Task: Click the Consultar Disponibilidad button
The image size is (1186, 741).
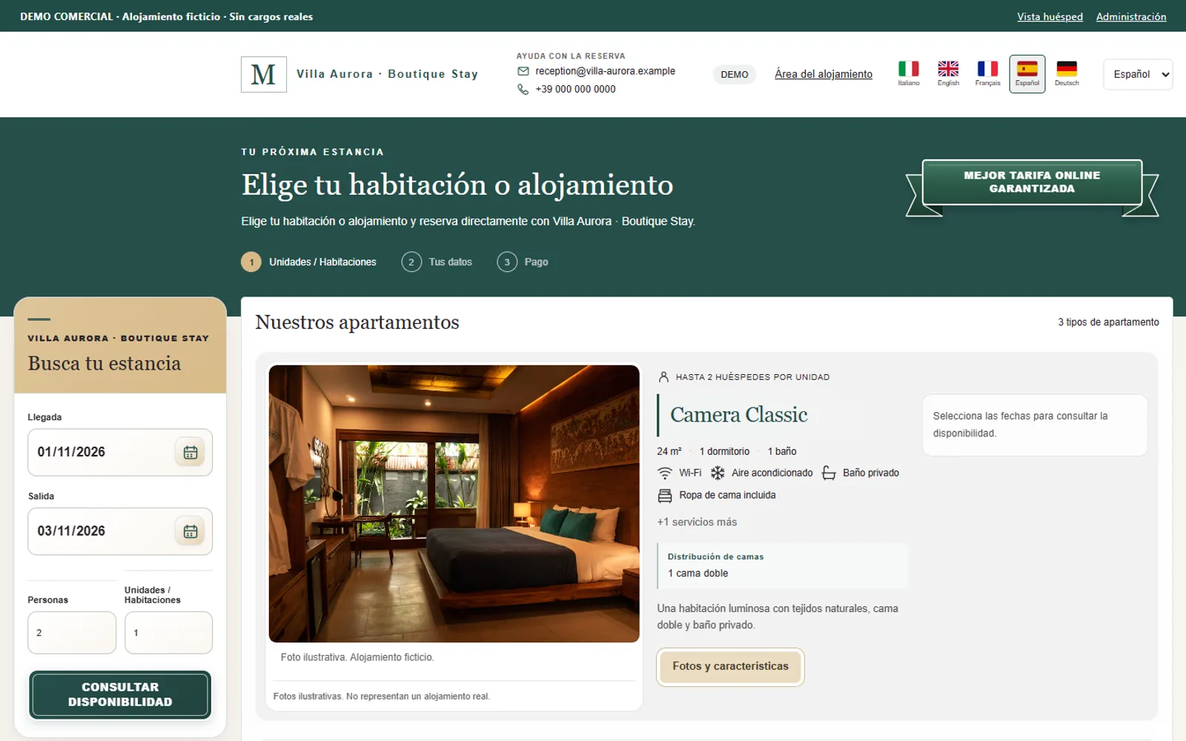Action: [120, 694]
